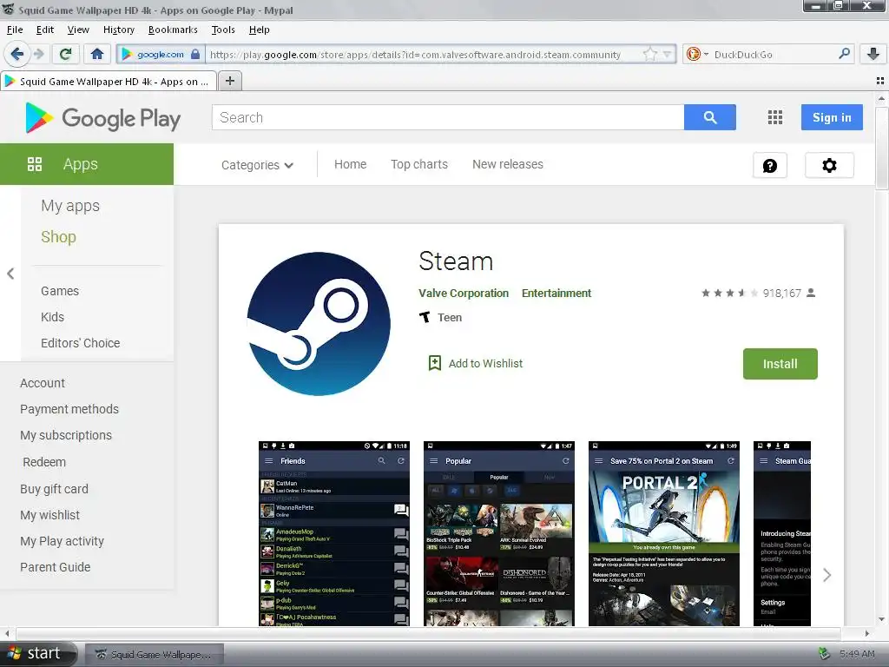889x667 pixels.
Task: Open the downloads arrow icon
Action: 873,55
